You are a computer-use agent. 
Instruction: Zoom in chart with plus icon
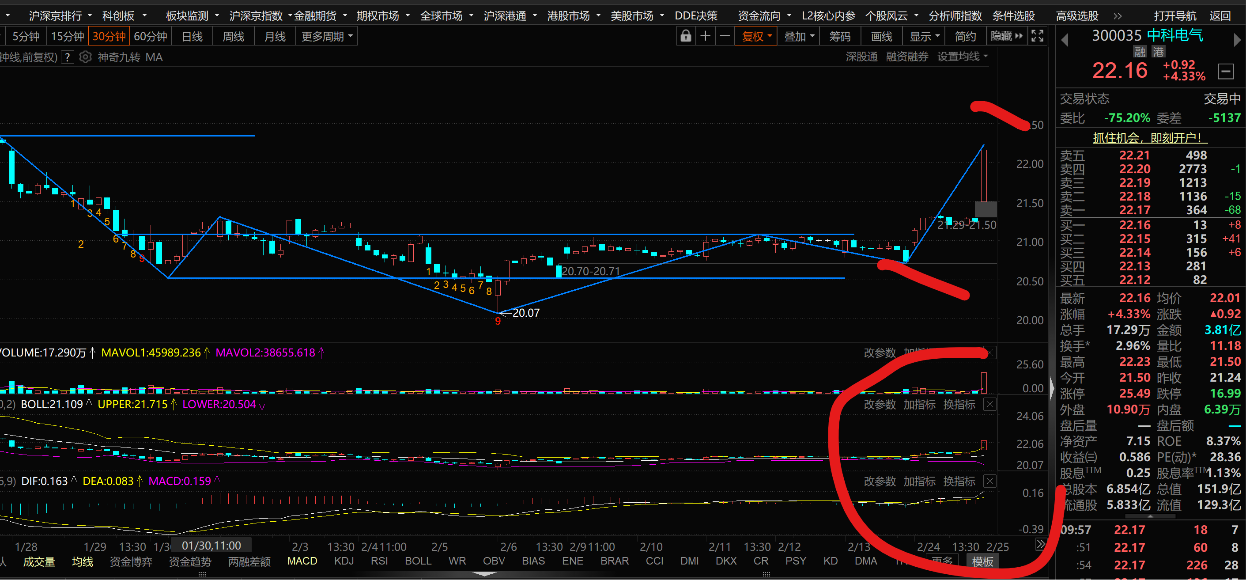[705, 36]
